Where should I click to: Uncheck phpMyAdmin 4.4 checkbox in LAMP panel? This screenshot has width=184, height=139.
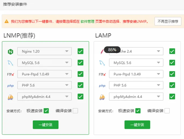[x=172, y=96]
